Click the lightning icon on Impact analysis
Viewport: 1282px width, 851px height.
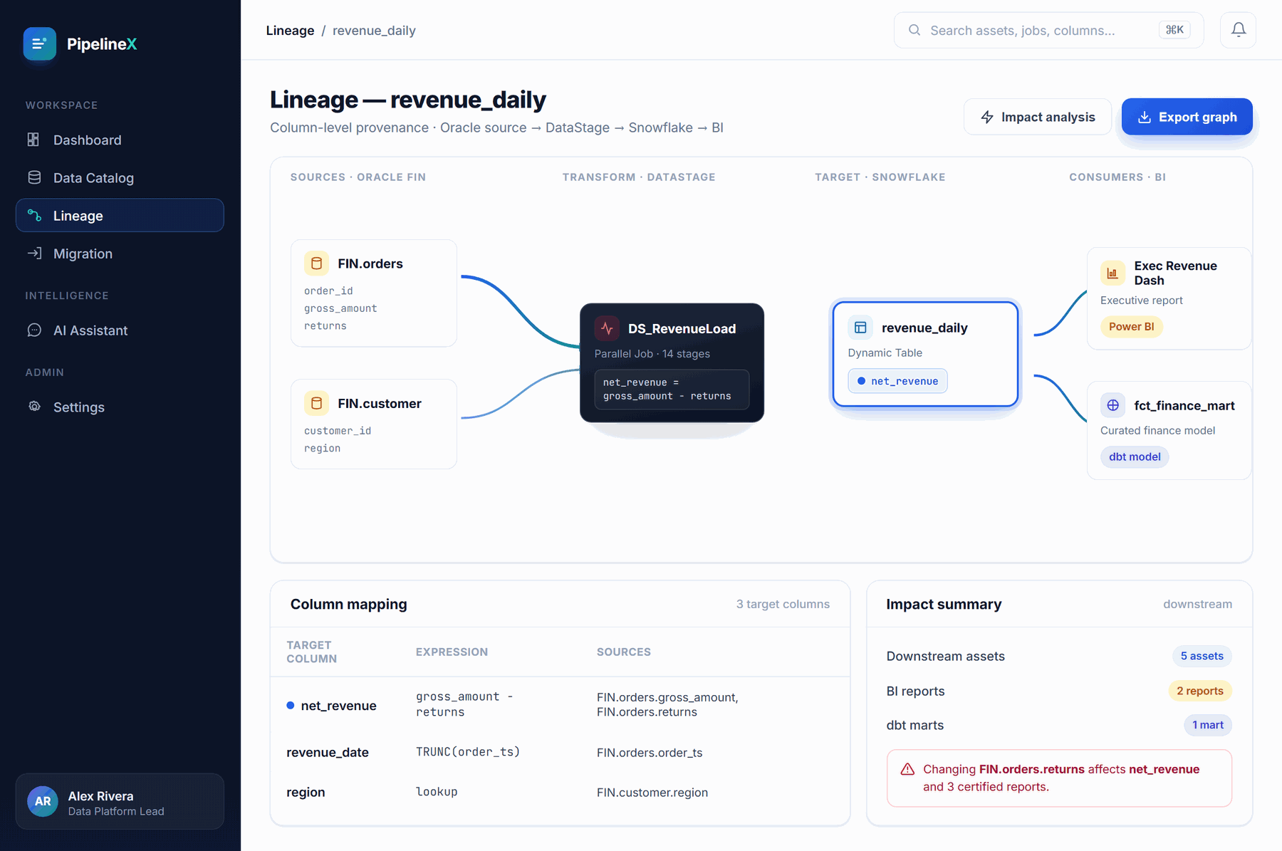[x=987, y=117]
